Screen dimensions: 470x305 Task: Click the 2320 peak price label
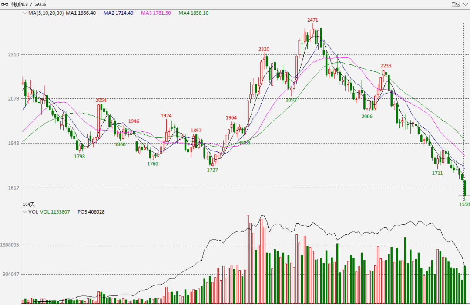point(264,49)
